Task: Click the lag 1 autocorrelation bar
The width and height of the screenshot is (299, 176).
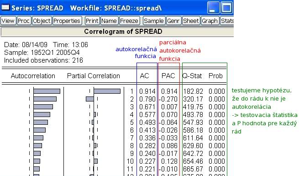Action: [x=47, y=91]
